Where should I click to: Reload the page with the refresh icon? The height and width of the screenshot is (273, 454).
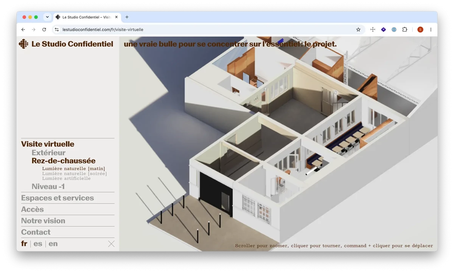(44, 29)
